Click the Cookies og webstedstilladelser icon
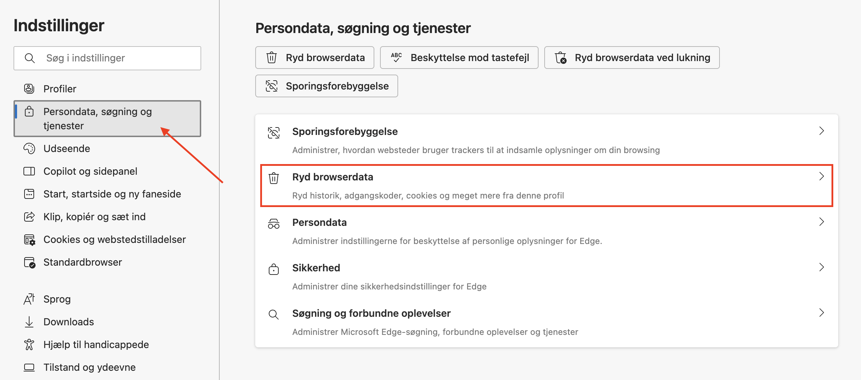The width and height of the screenshot is (861, 380). pos(30,240)
